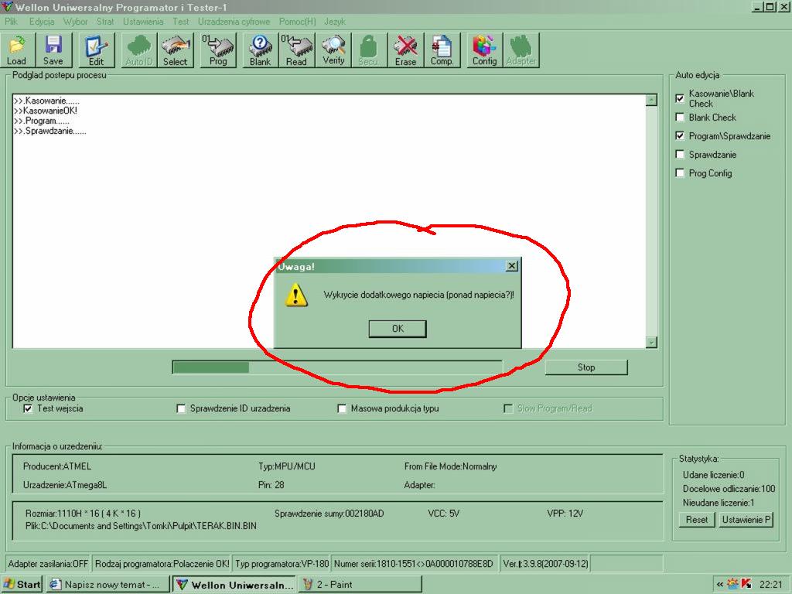This screenshot has width=792, height=594.
Task: Click the Reset statistics button
Action: coord(697,520)
